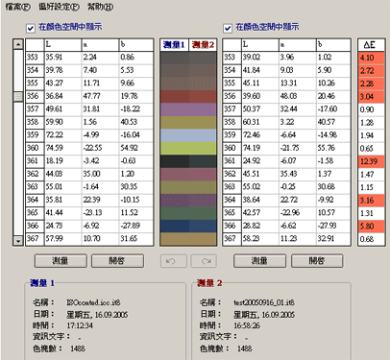Image resolution: width=390 pixels, height=360 pixels.
Task: Click value -18.22 in left table
Action: tap(131, 109)
